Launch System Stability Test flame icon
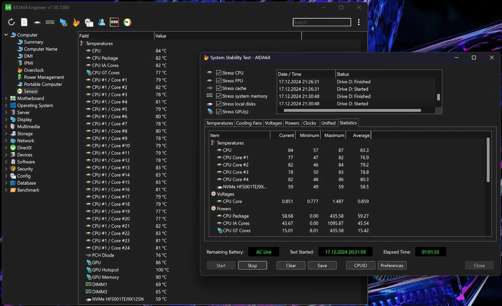This screenshot has width=502, height=306. [x=76, y=22]
